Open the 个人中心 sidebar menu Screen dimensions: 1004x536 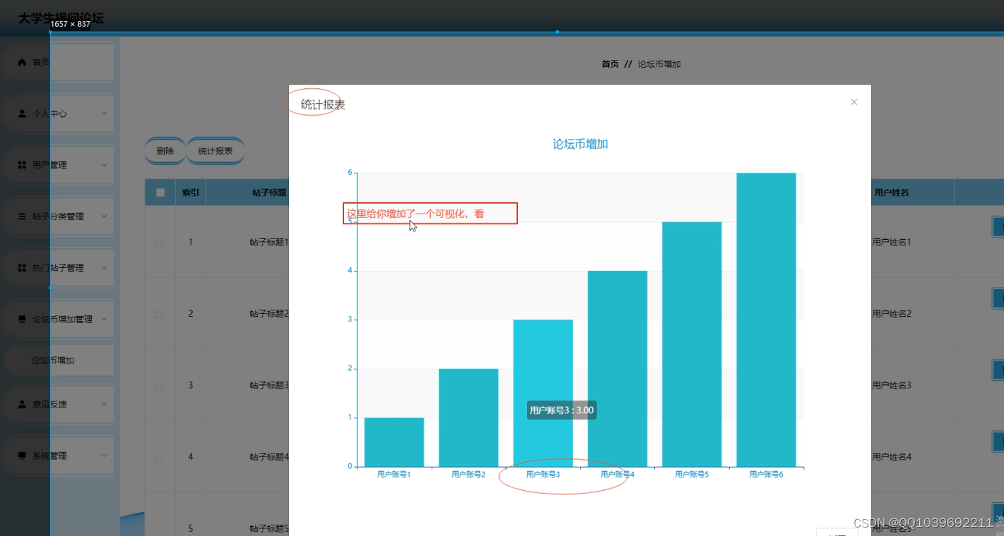(x=58, y=114)
